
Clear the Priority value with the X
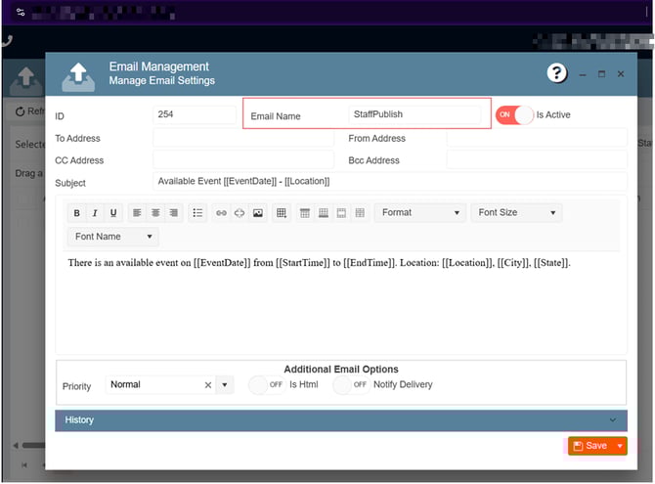tap(207, 385)
